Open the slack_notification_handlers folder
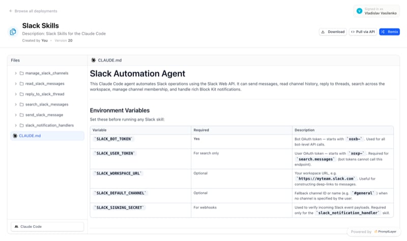 [49, 125]
